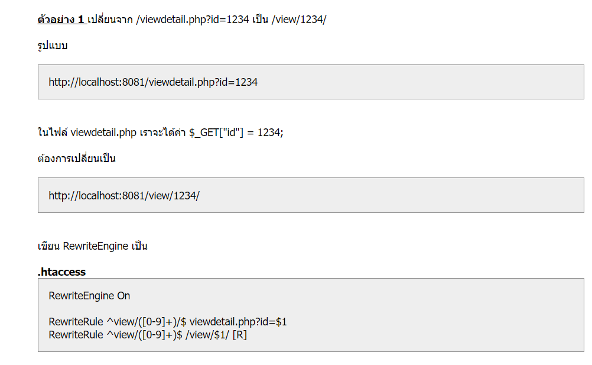This screenshot has width=592, height=365.
Task: Click the http://localhost:8081/view/1234/ URL text
Action: [x=124, y=195]
